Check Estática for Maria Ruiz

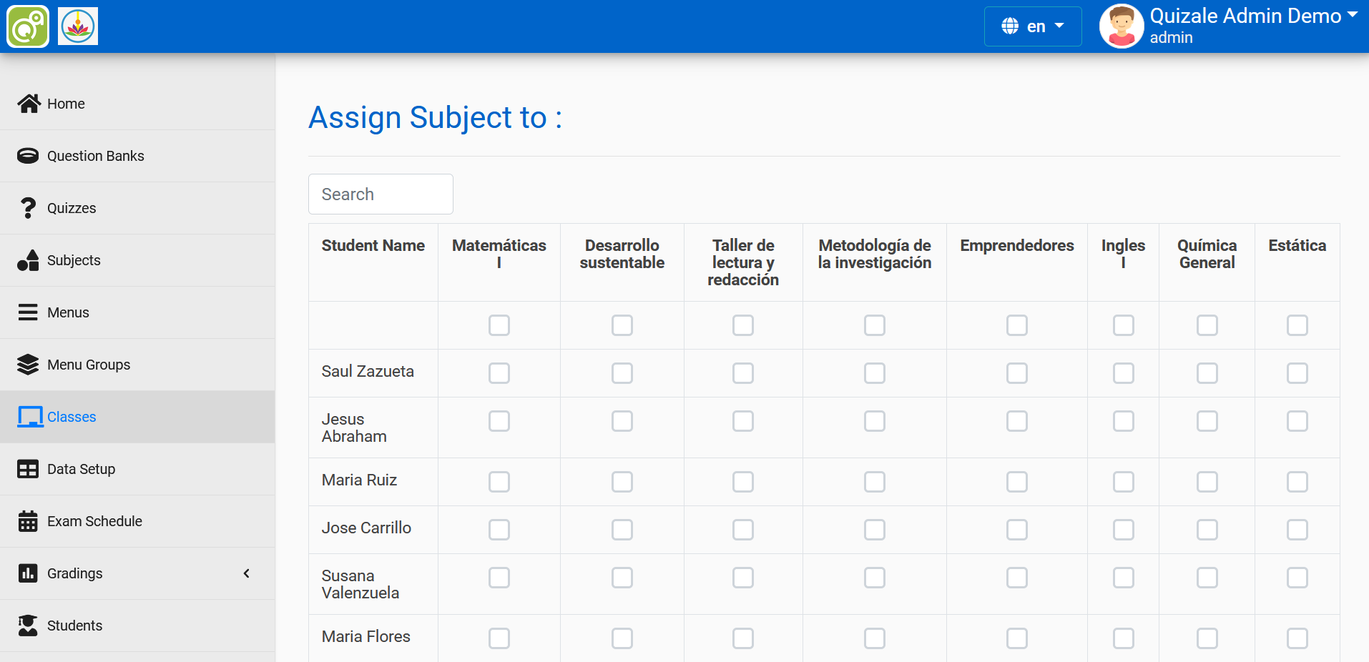tap(1297, 482)
